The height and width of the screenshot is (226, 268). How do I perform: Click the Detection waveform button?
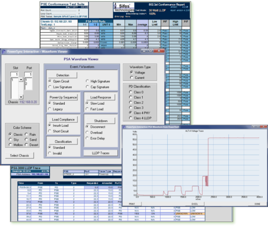[x=63, y=75]
